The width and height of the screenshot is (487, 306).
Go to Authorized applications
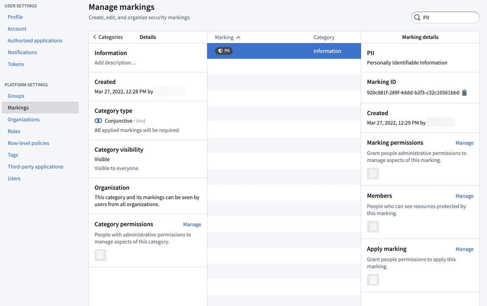click(x=35, y=41)
